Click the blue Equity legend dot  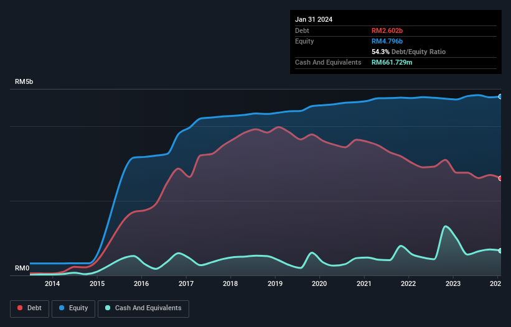(62, 308)
